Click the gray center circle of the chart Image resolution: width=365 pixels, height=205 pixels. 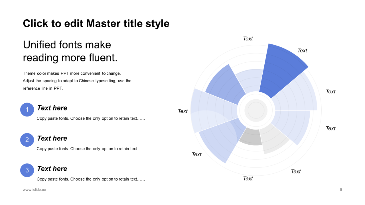(x=256, y=110)
